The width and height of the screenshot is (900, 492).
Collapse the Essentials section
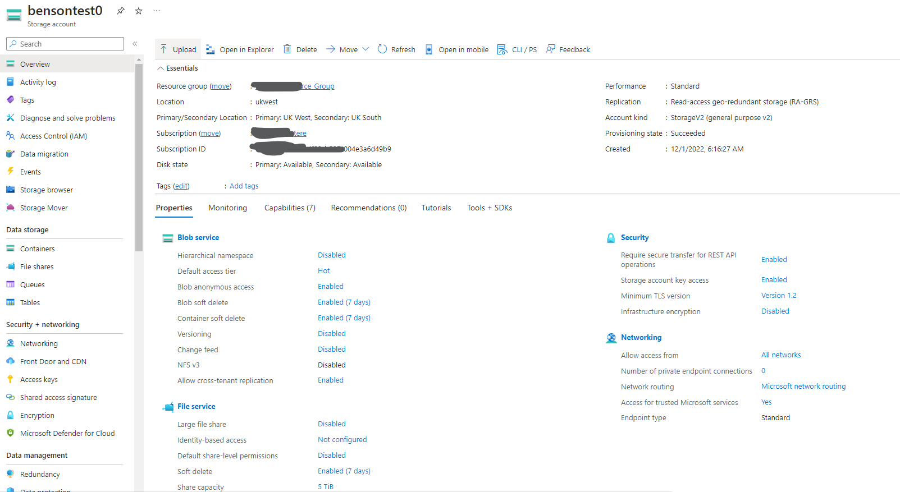[x=177, y=68]
